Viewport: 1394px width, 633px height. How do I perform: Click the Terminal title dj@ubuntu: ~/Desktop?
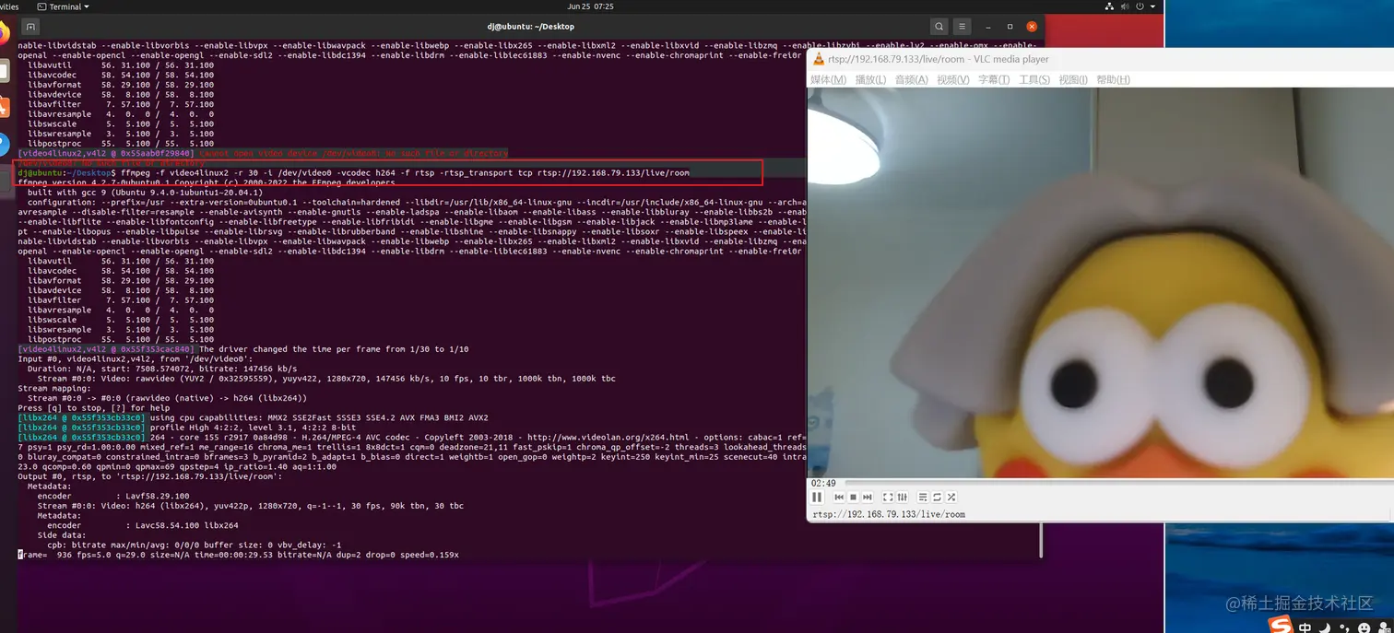pyautogui.click(x=530, y=27)
